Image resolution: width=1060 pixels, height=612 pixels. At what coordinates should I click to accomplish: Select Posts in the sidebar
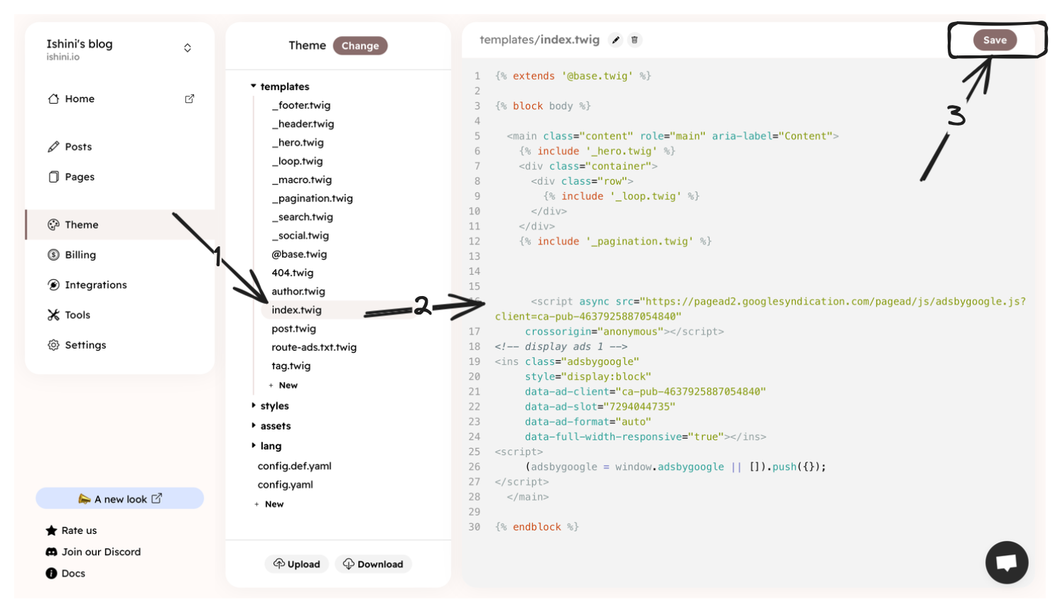tap(80, 146)
